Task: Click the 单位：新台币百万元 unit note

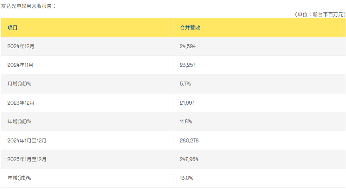Action: (x=320, y=15)
